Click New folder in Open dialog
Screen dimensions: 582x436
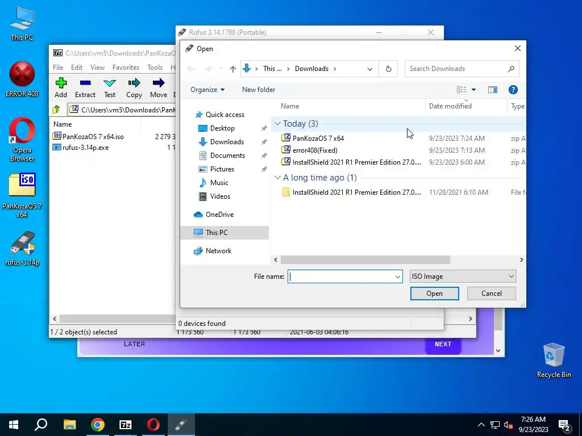[259, 90]
